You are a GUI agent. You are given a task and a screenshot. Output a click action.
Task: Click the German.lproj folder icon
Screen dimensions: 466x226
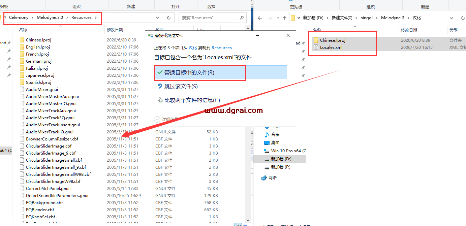coord(22,61)
